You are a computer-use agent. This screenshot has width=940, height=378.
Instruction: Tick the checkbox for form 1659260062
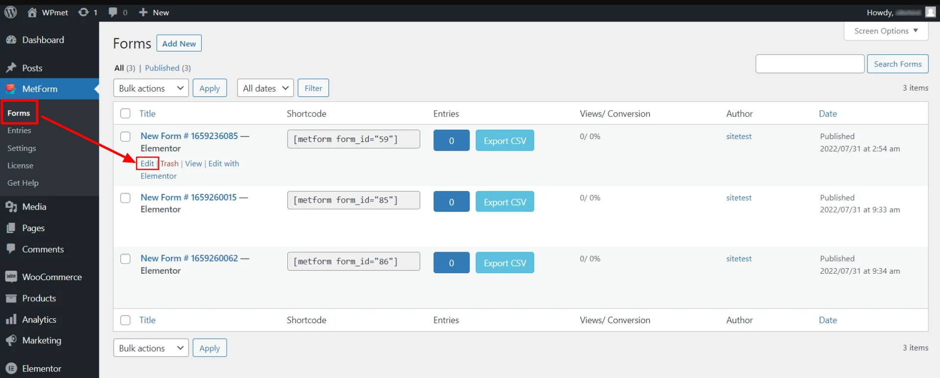(x=125, y=259)
